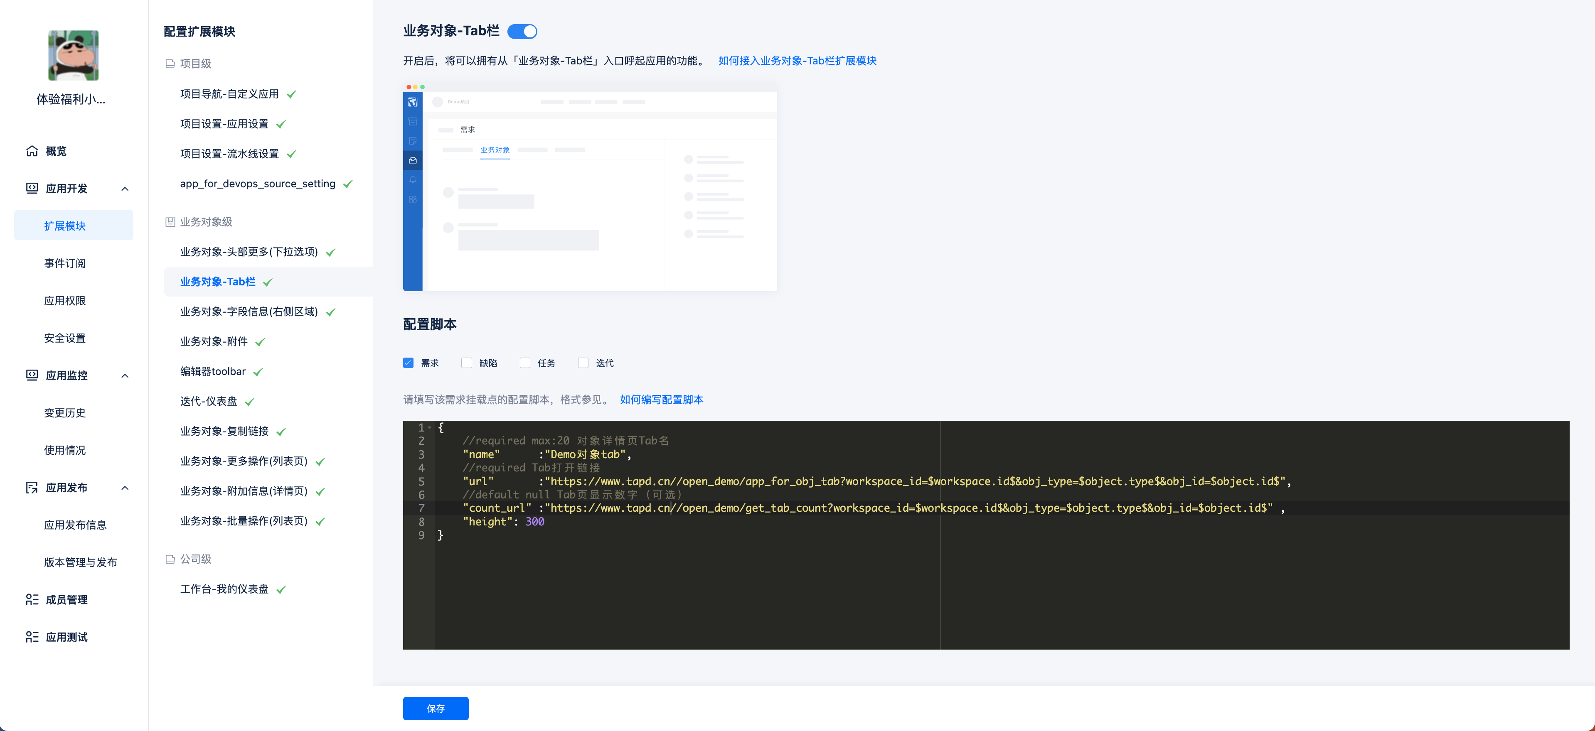Click the 应用监控 section icon
1595x731 pixels.
click(x=32, y=375)
